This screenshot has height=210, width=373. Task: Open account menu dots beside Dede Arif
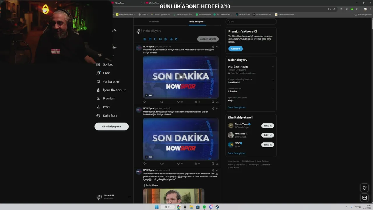129,197
